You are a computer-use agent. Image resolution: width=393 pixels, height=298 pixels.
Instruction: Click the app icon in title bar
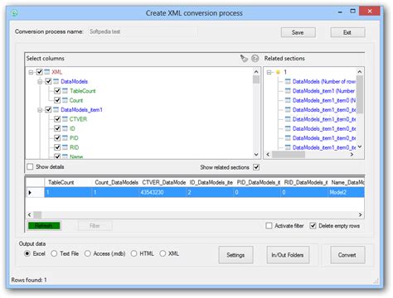[x=14, y=12]
